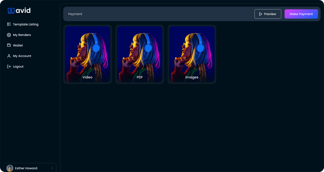Click the Logout arrow icon
Image resolution: width=324 pixels, height=172 pixels.
[x=9, y=66]
